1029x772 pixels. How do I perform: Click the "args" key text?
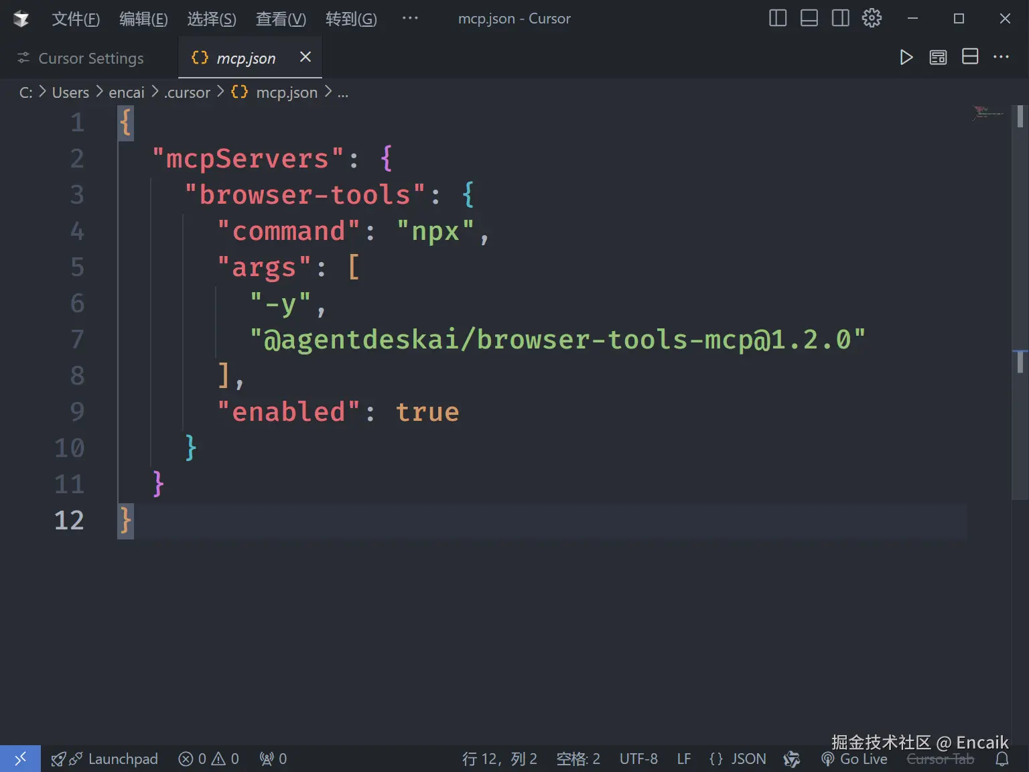point(264,267)
